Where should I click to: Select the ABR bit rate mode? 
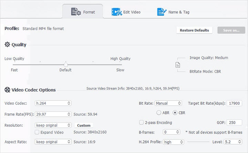tap(159, 113)
